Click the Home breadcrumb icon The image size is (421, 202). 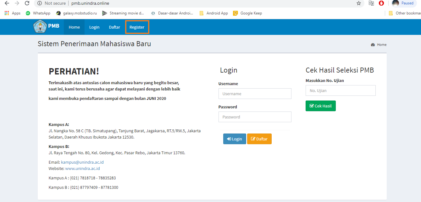coord(373,45)
